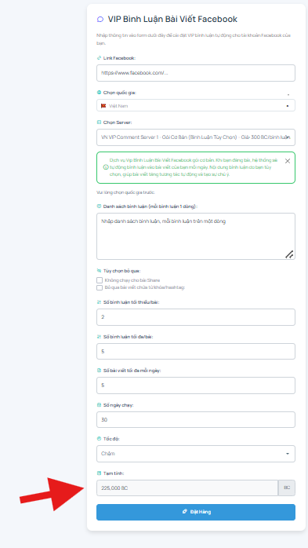Expand the VN VIP Comment Server selector
This screenshot has width=308, height=548.
coord(196,137)
